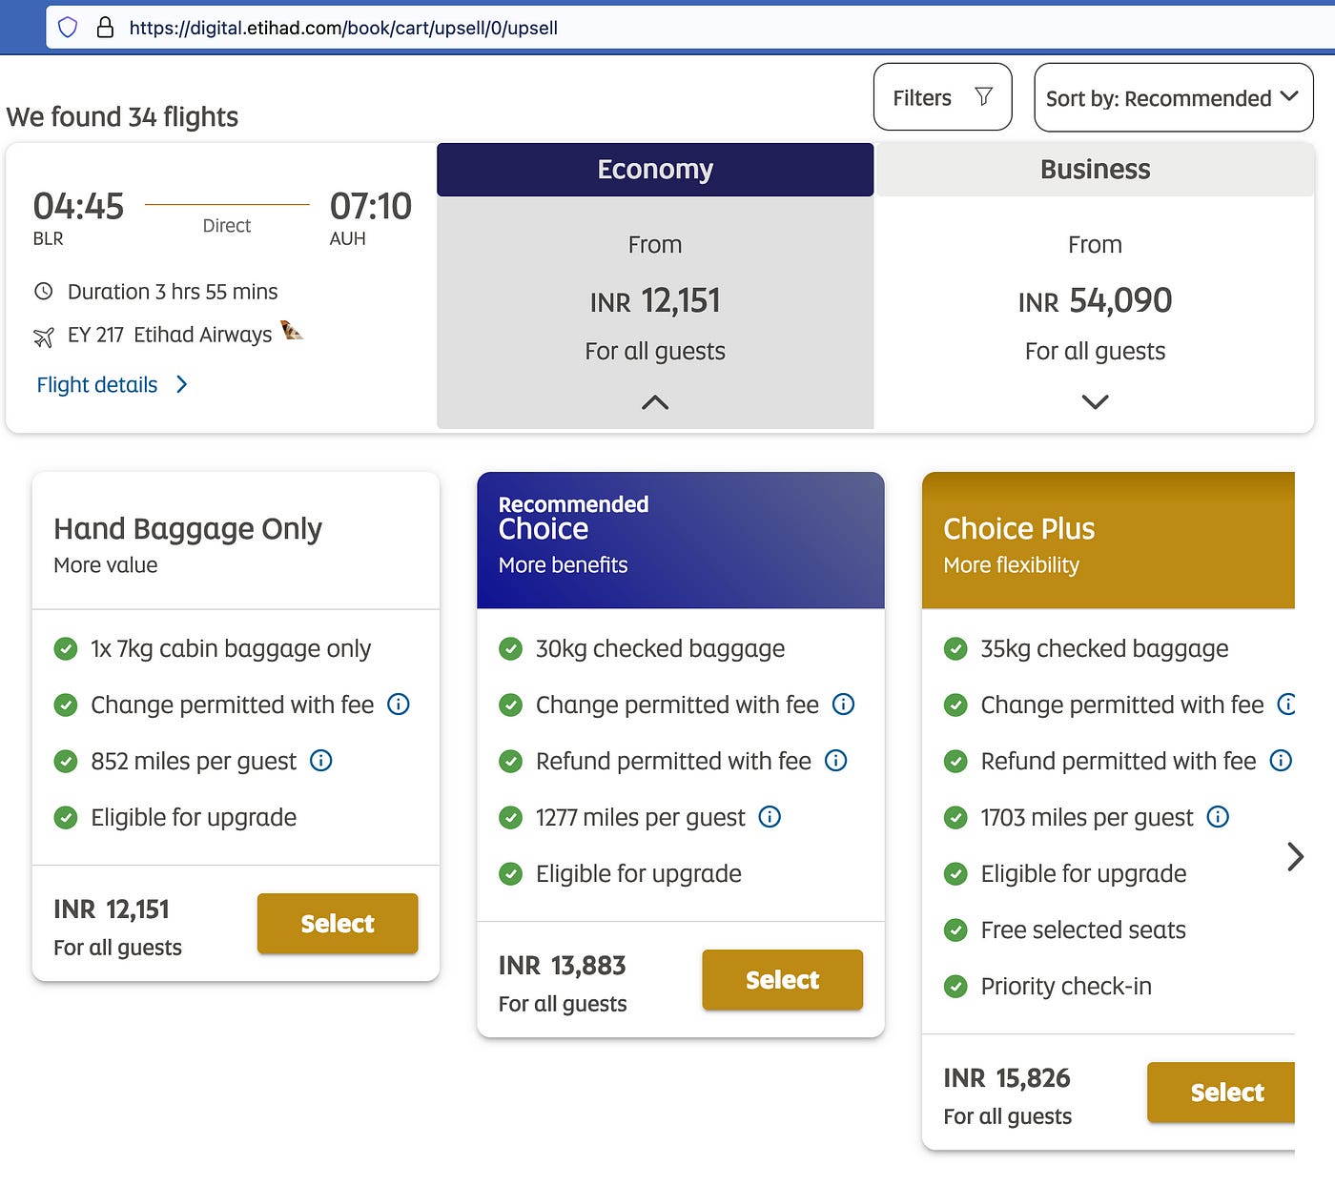
Task: Click the chevron beside Flight details
Action: tap(182, 384)
